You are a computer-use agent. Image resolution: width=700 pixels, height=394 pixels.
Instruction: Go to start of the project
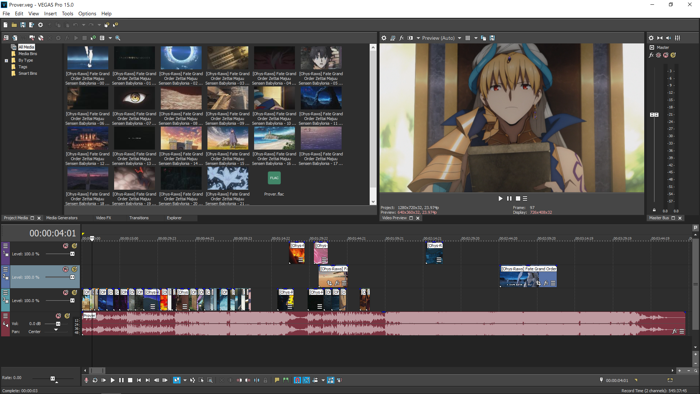(x=139, y=380)
